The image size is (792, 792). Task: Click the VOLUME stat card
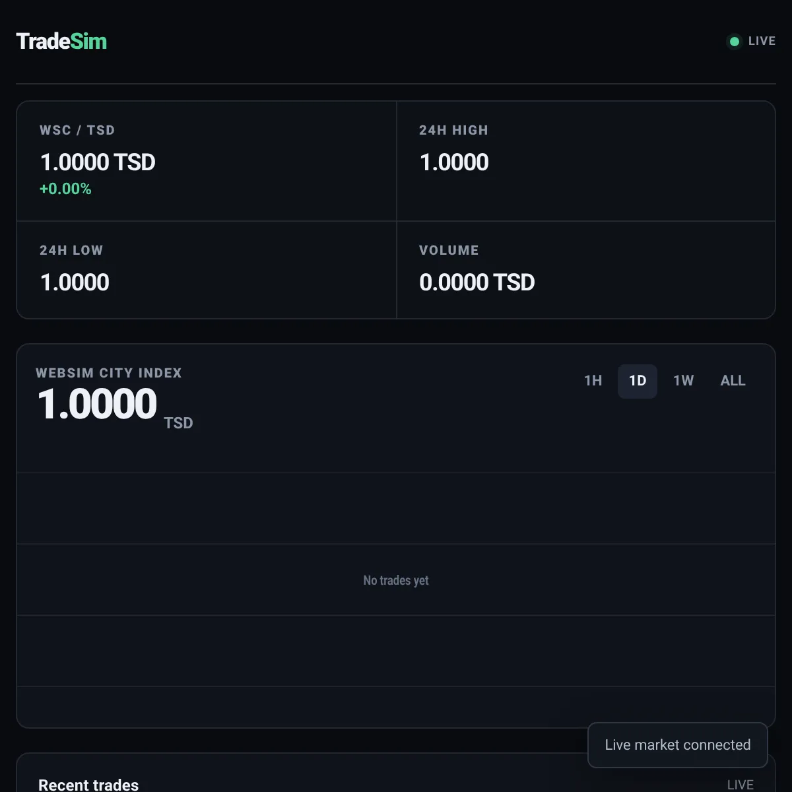click(586, 270)
